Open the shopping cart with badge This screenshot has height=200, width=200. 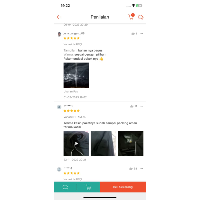coord(131,16)
